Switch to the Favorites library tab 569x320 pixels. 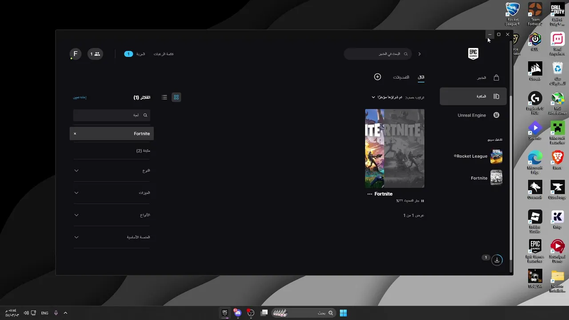click(401, 77)
